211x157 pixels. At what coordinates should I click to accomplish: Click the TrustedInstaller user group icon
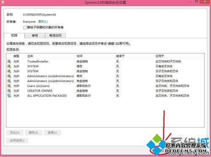coord(9,61)
